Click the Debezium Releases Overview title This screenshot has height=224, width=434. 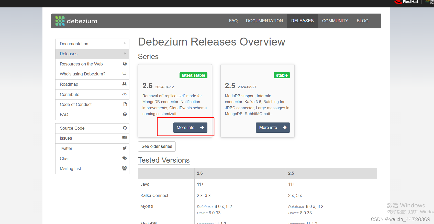[x=212, y=42]
